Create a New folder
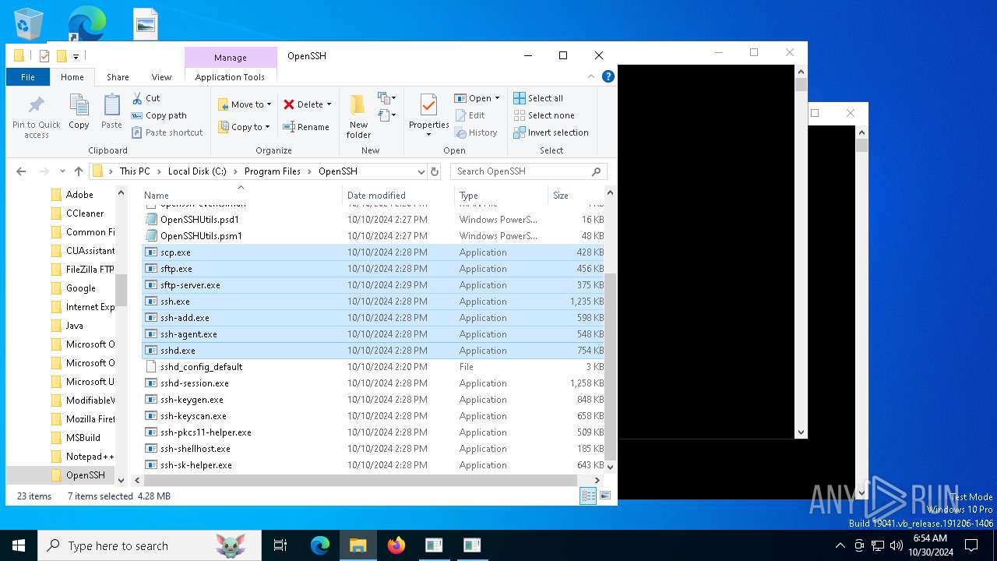997x561 pixels. click(358, 116)
